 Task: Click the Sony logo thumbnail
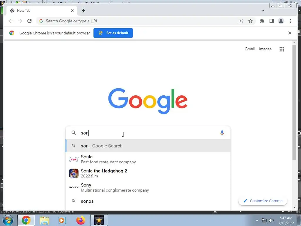pyautogui.click(x=74, y=187)
